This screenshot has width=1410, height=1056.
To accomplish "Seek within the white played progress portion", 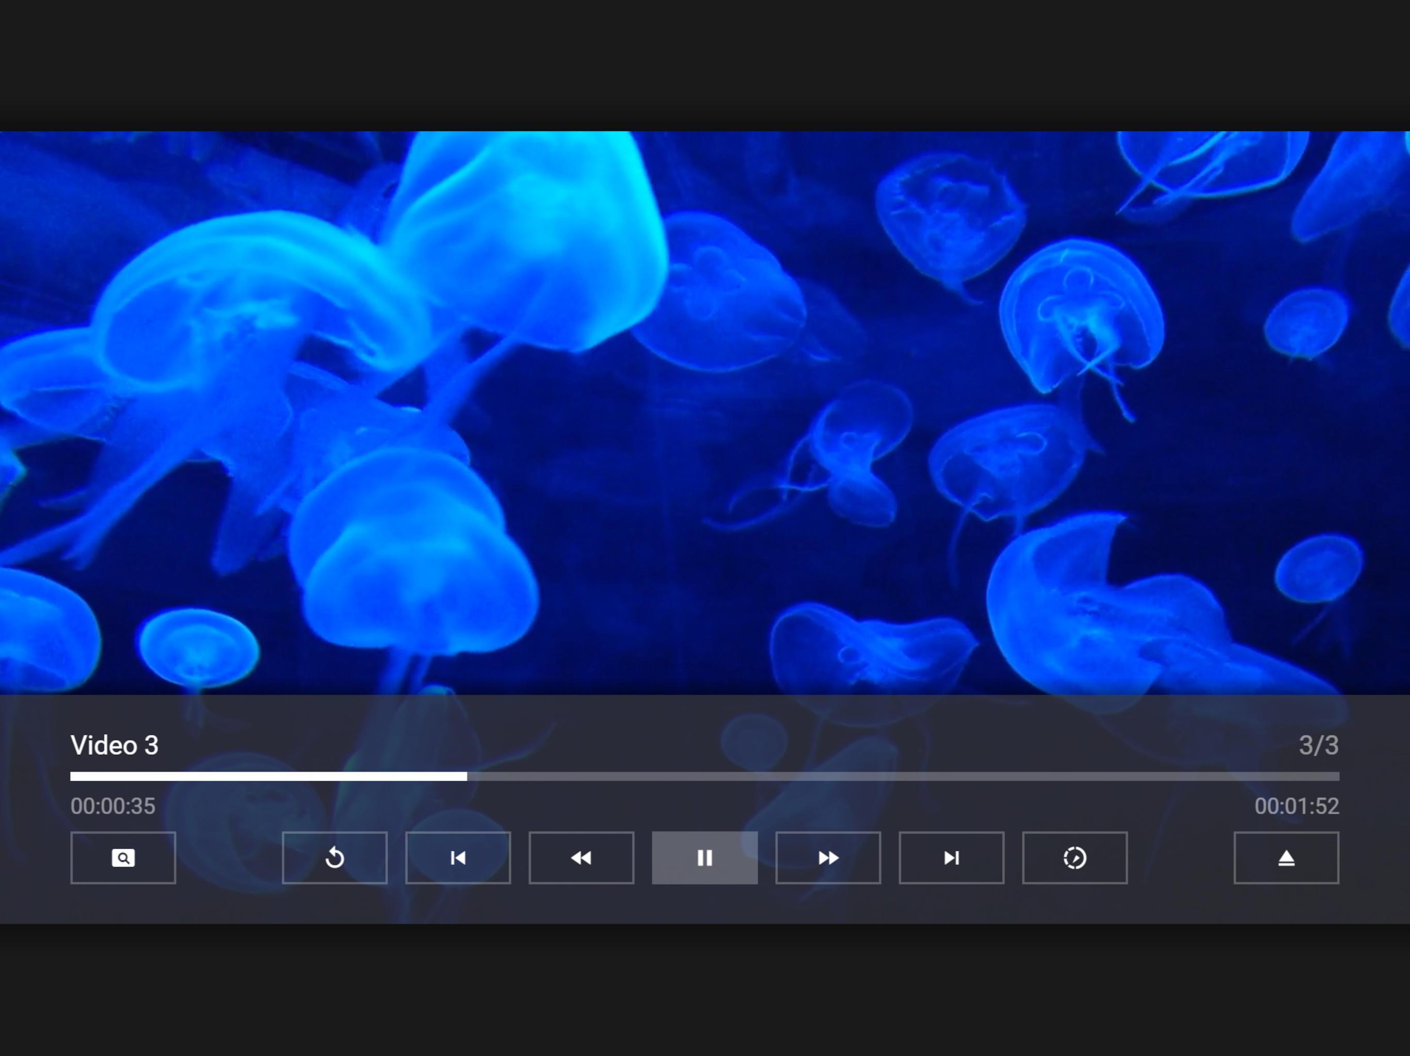I will click(268, 777).
